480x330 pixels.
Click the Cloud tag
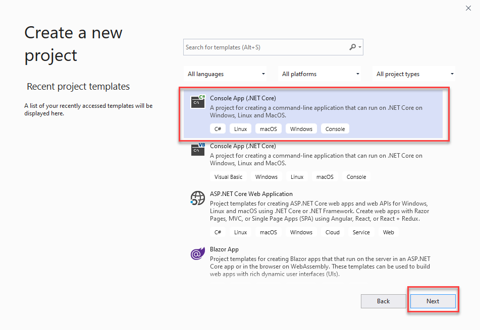(333, 232)
